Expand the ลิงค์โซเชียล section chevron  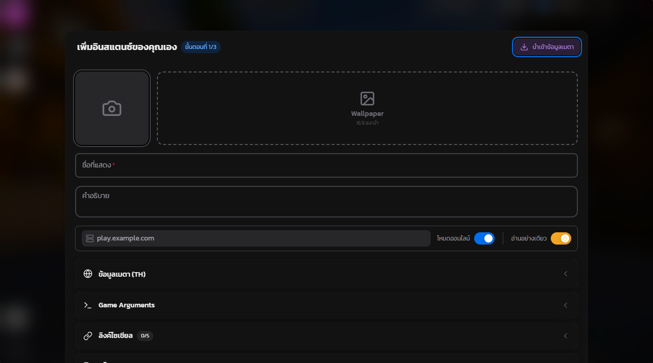(566, 336)
